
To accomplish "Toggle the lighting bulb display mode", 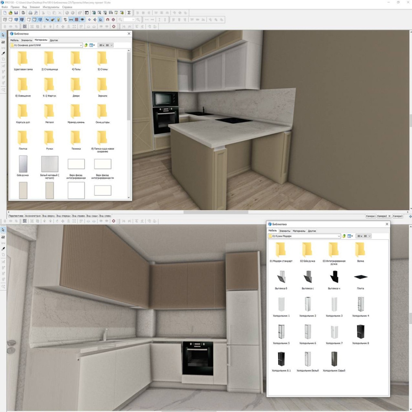I will (x=58, y=19).
